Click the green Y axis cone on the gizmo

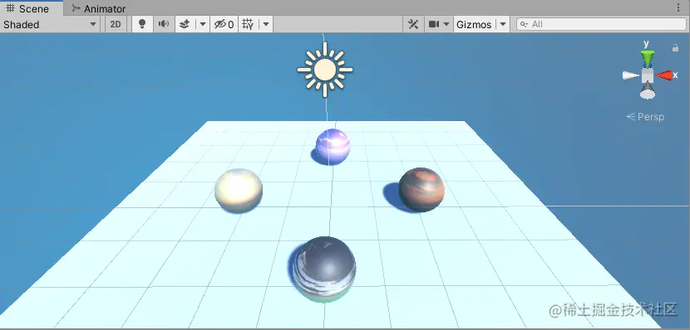(x=647, y=58)
